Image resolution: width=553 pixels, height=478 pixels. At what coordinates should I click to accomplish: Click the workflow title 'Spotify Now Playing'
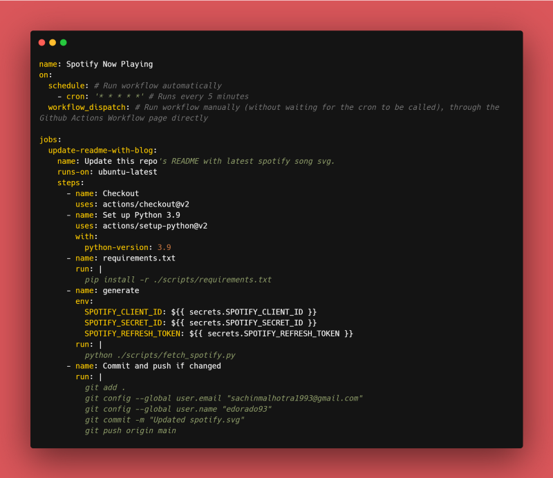click(x=109, y=64)
